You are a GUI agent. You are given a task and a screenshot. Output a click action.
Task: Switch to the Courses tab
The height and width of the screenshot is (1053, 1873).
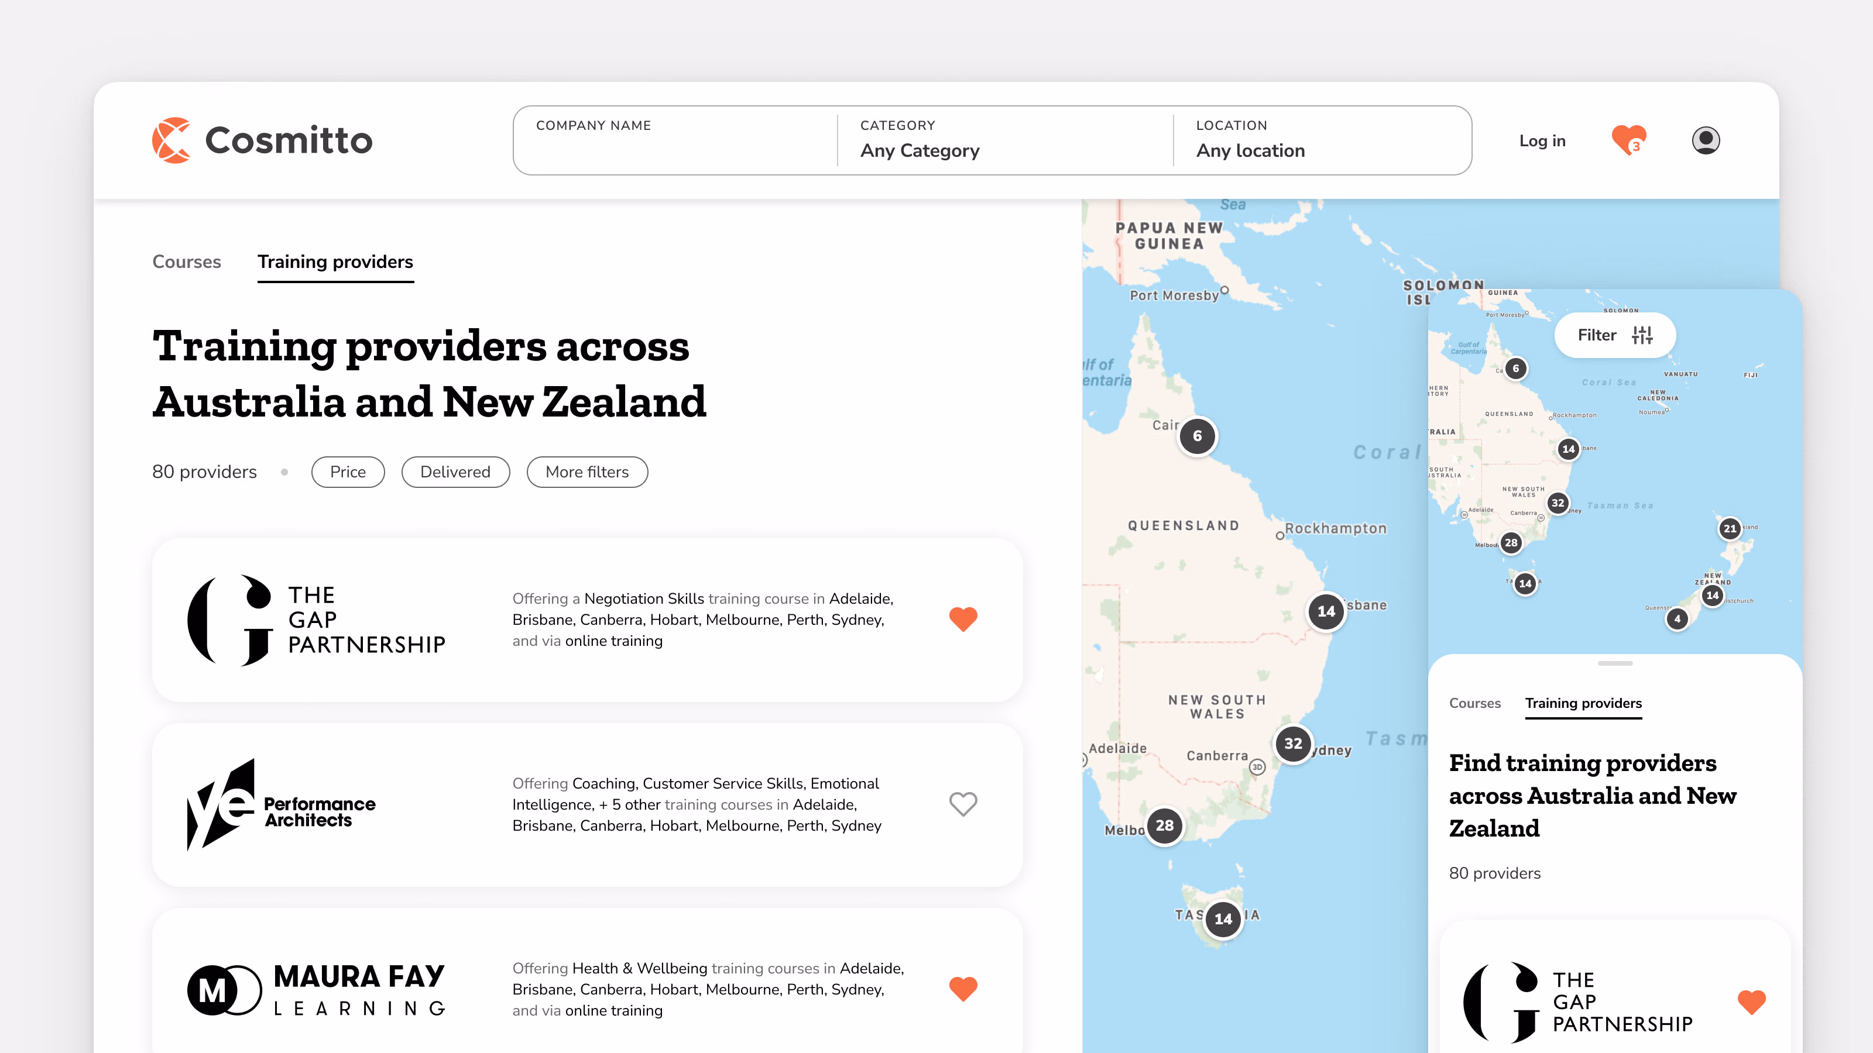point(186,261)
